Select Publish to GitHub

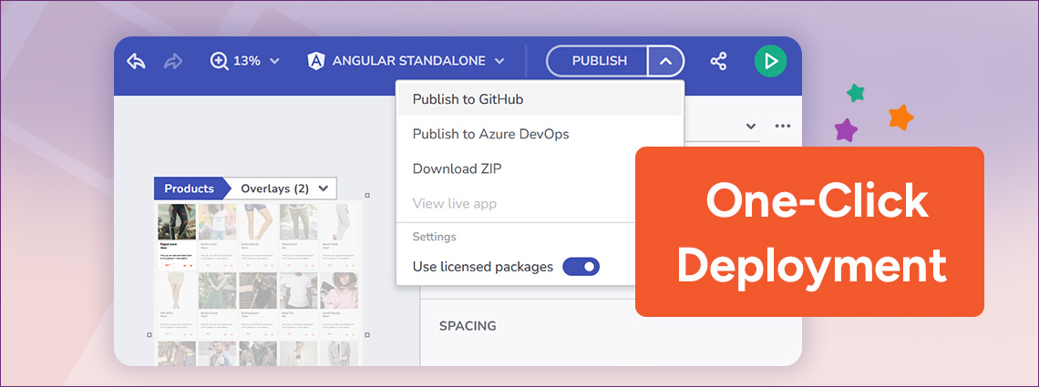540,99
